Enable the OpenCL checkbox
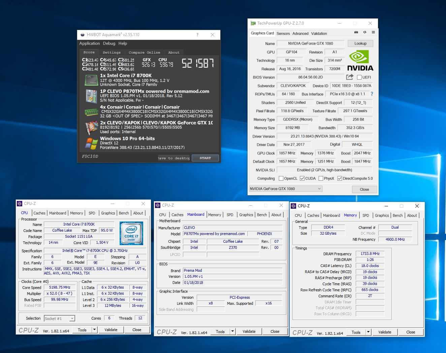Screen dimensions: 446x353 pos(281,178)
